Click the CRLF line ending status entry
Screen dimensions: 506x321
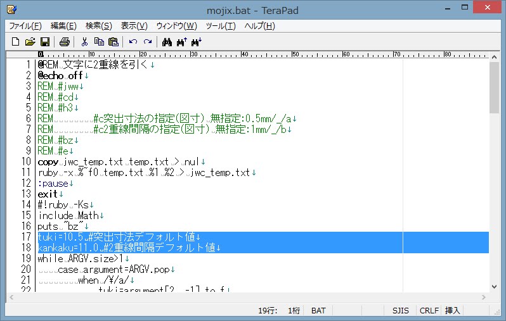[x=429, y=310]
